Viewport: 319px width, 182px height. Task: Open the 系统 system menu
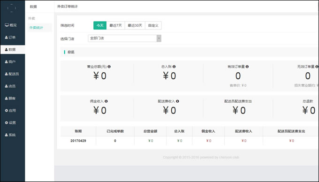pyautogui.click(x=13, y=135)
